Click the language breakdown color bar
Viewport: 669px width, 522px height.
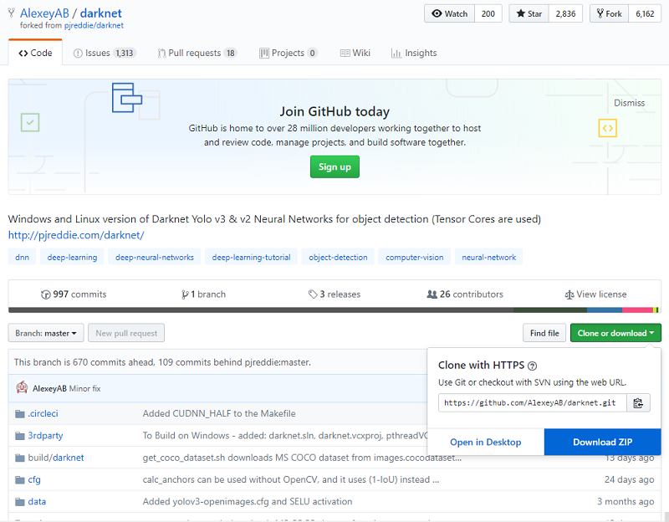334,310
